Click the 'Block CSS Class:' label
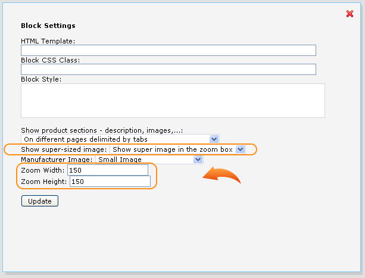Image resolution: width=365 pixels, height=278 pixels. [50, 60]
